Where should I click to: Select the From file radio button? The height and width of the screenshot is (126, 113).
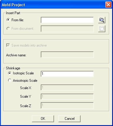(x=8, y=20)
